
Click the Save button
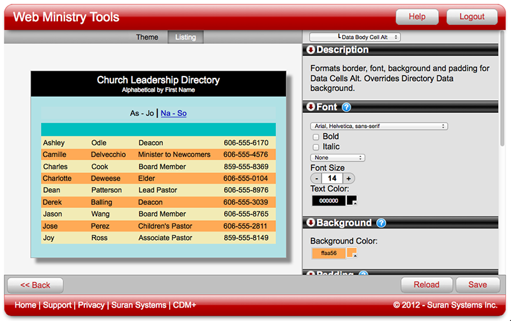477,285
